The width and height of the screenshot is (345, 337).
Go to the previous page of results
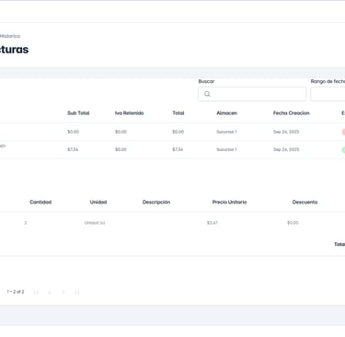click(50, 292)
